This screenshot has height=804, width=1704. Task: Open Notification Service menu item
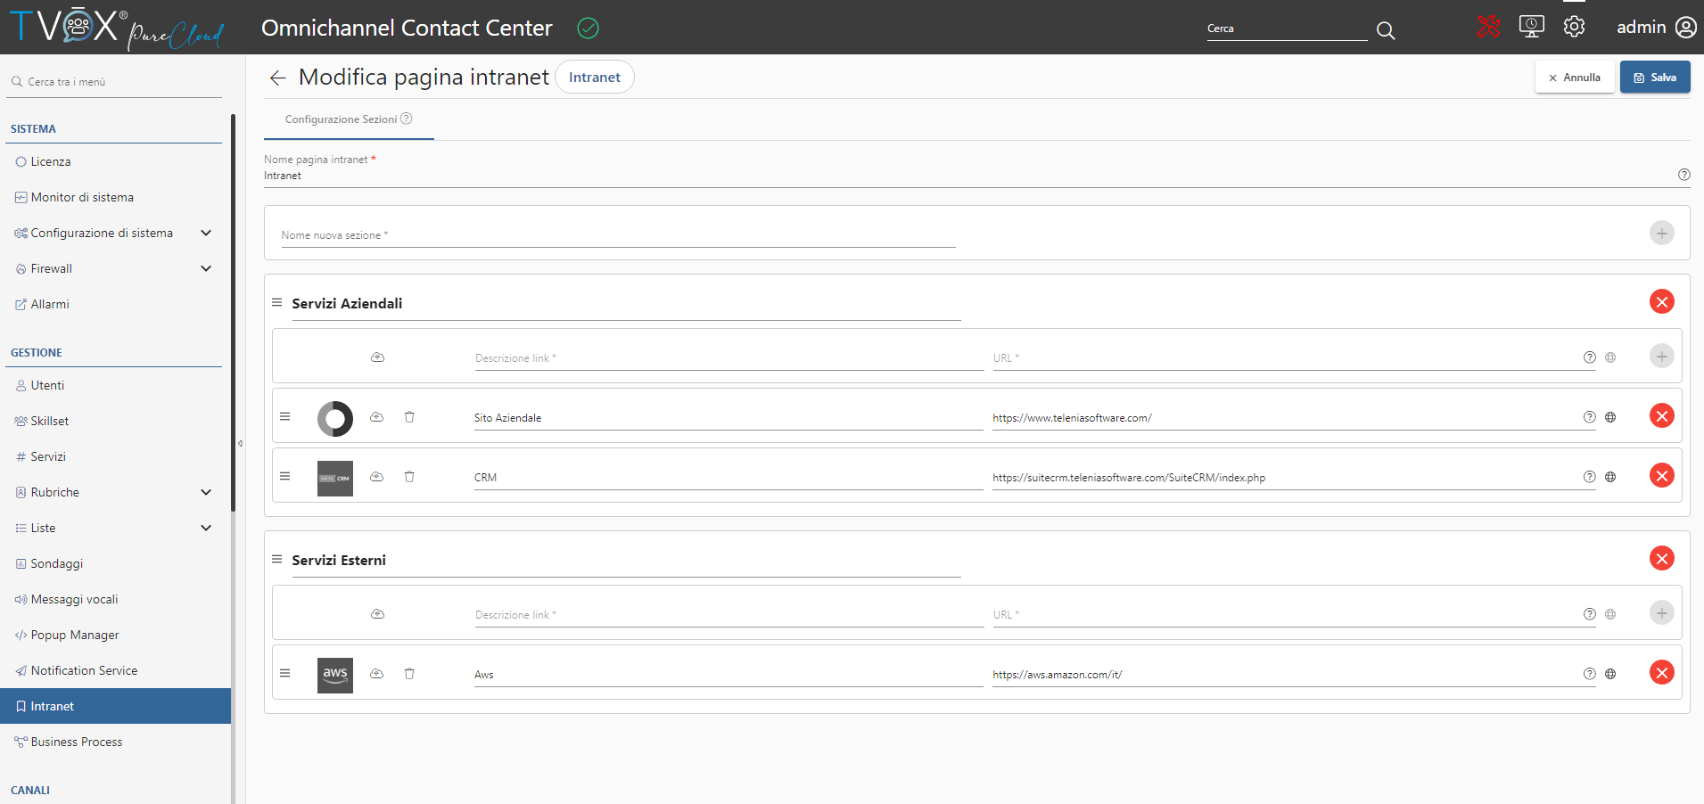(x=114, y=670)
